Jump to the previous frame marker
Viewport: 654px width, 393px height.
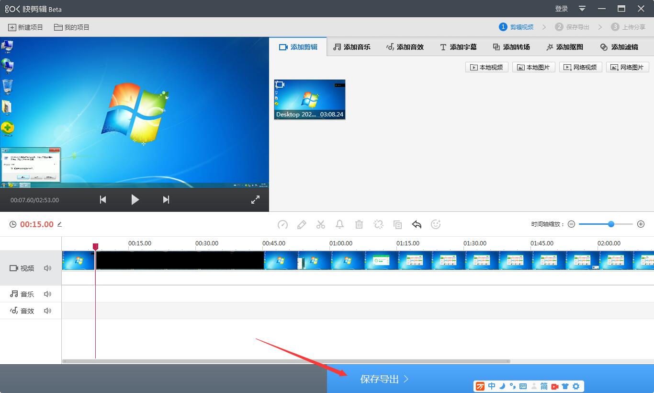103,200
